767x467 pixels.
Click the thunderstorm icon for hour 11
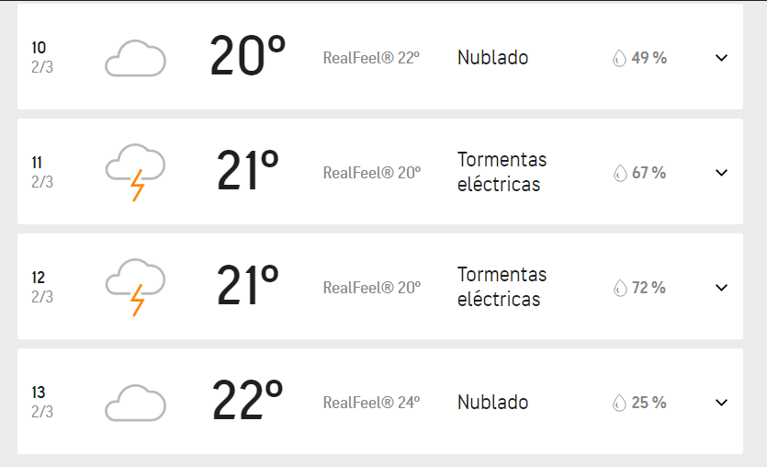coord(136,172)
